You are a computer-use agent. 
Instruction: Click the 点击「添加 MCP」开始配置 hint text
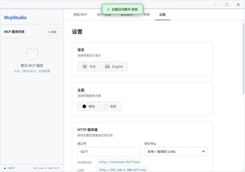[32, 71]
